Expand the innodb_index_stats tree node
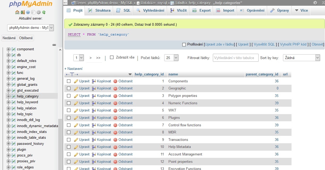 pyautogui.click(x=9, y=132)
